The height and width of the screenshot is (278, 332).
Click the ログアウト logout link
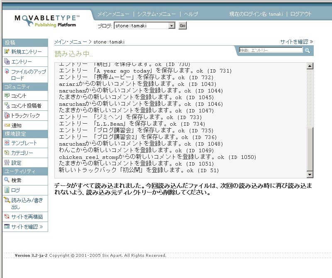click(301, 14)
